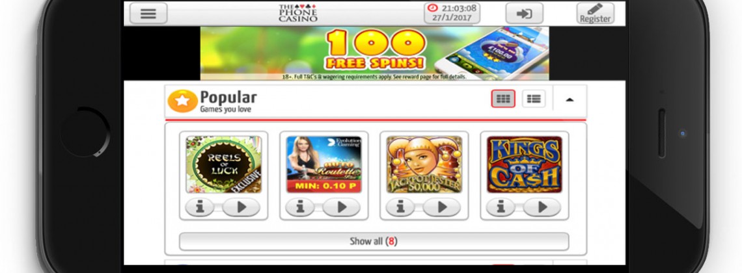This screenshot has height=273, width=742.
Task: Show info for Kings of Cash
Action: [500, 207]
